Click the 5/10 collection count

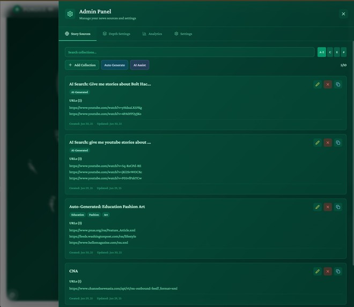(x=343, y=65)
